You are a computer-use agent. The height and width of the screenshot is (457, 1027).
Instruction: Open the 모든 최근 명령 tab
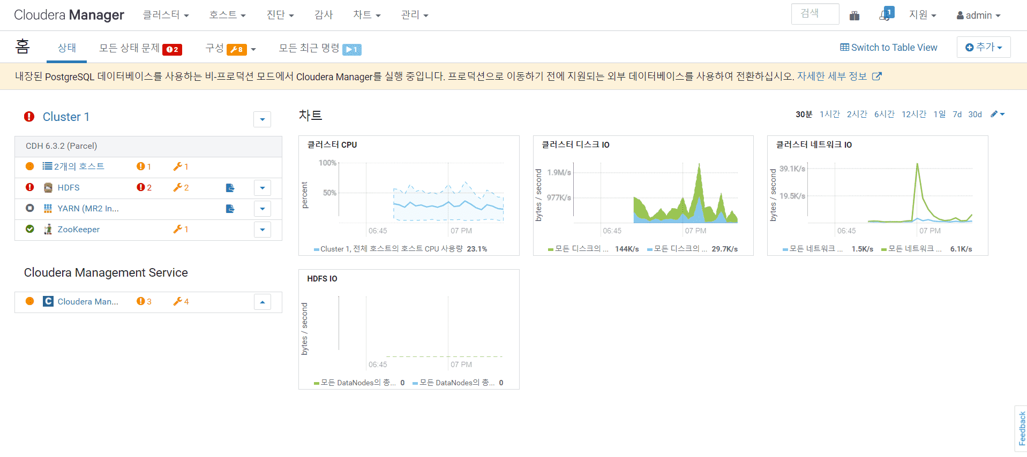click(x=320, y=48)
